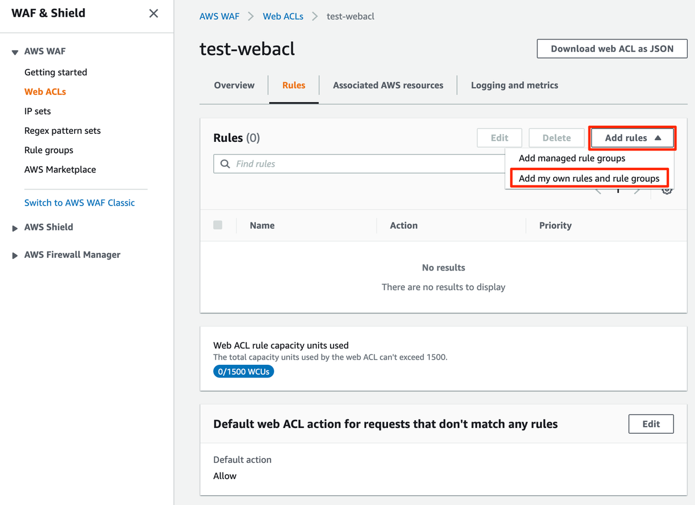Image resolution: width=695 pixels, height=505 pixels.
Task: Expand the AWS Shield navigation section
Action: (x=15, y=228)
